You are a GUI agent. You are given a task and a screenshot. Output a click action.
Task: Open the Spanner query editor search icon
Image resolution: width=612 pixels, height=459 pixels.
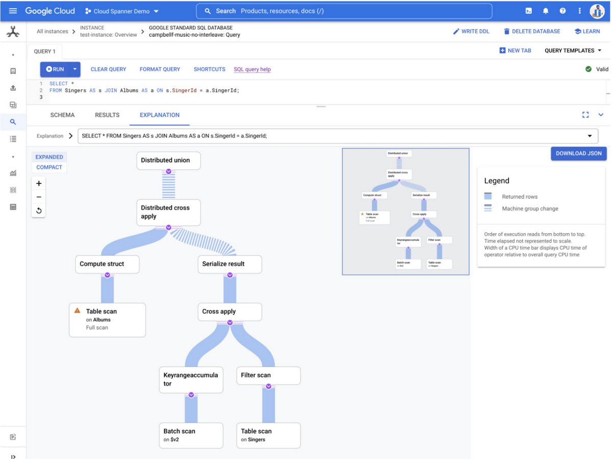coord(13,122)
